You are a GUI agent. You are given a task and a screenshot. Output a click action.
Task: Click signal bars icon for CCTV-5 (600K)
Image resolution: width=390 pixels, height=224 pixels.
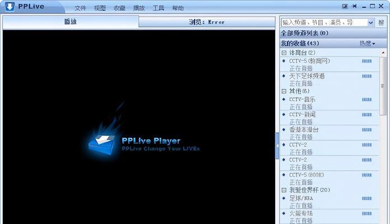click(366, 175)
